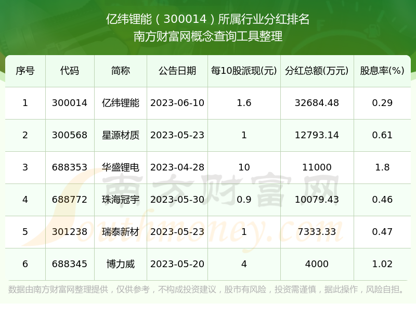Screen dimensions: 416x315
Task: Click dividend total 12793.14
Action: click(317, 135)
